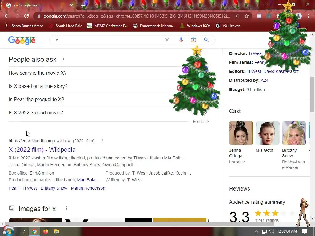Open the network status tray icon
The width and height of the screenshot is (315, 236).
[x=264, y=231]
